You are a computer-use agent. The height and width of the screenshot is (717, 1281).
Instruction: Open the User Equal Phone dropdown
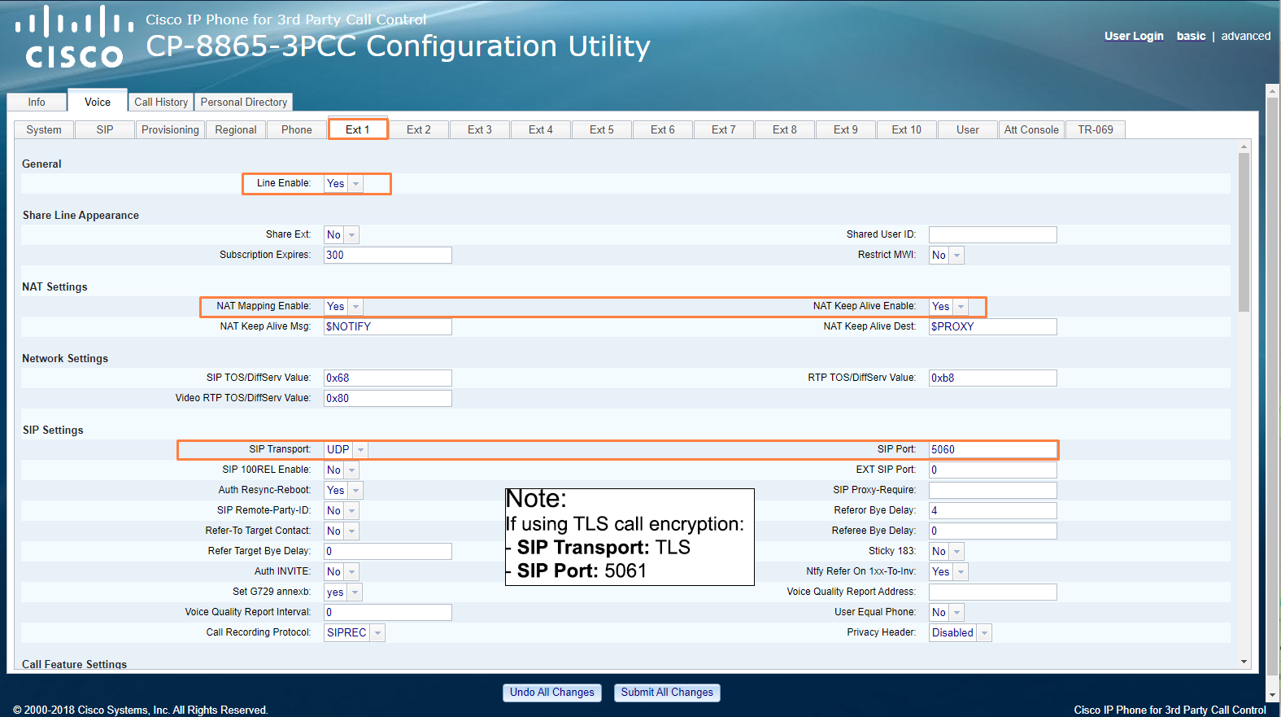947,613
